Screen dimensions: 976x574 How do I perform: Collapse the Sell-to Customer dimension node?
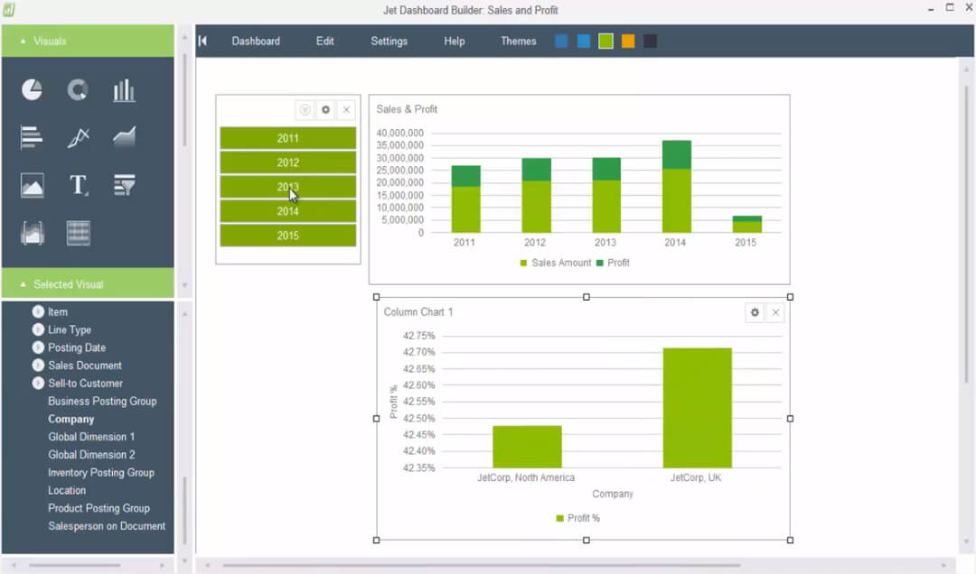coord(38,383)
